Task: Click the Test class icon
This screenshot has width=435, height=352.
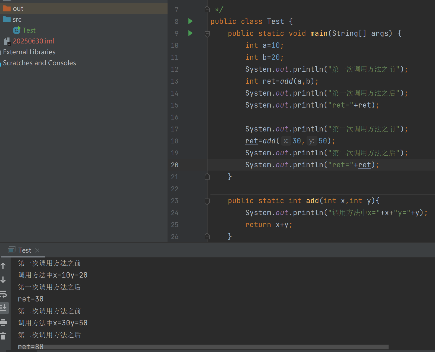Action: pyautogui.click(x=17, y=30)
